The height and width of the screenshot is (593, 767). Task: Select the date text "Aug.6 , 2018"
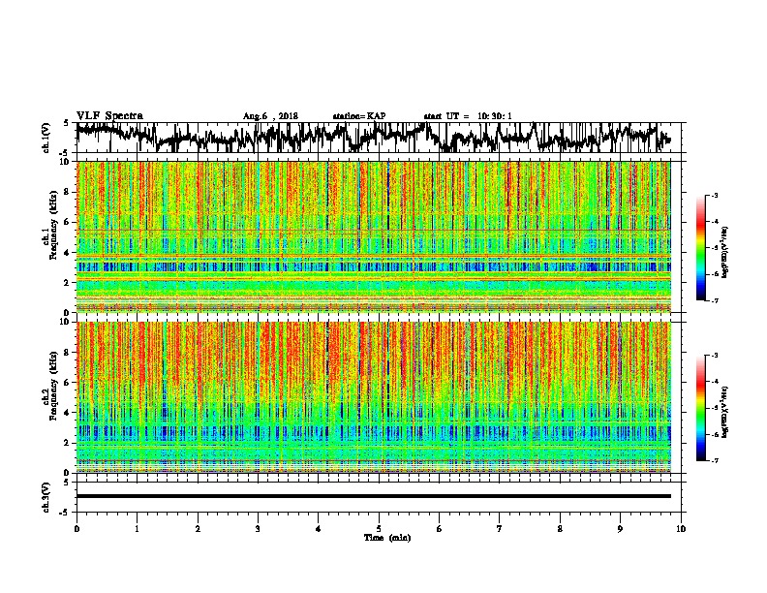[270, 116]
